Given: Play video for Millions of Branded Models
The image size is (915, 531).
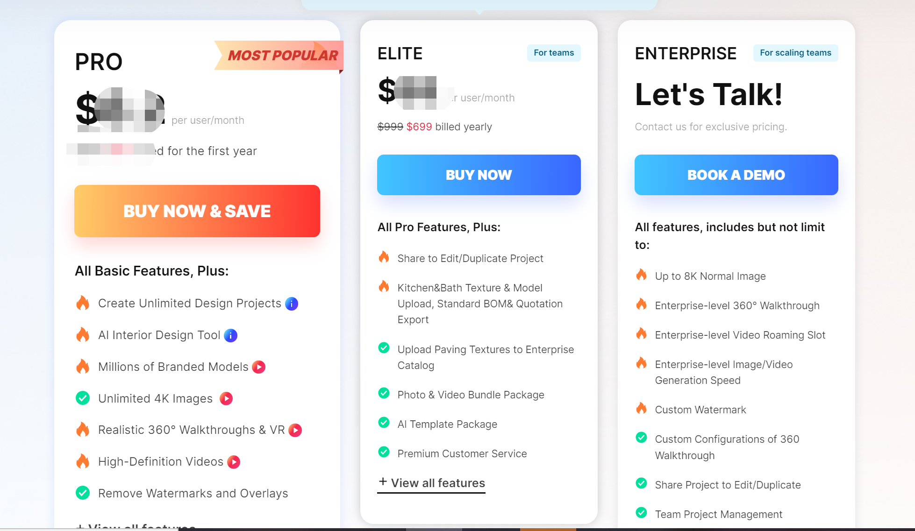Looking at the screenshot, I should coord(258,367).
